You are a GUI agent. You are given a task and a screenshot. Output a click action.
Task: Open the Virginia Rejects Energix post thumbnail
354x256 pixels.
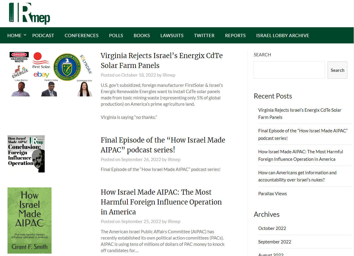click(x=51, y=74)
